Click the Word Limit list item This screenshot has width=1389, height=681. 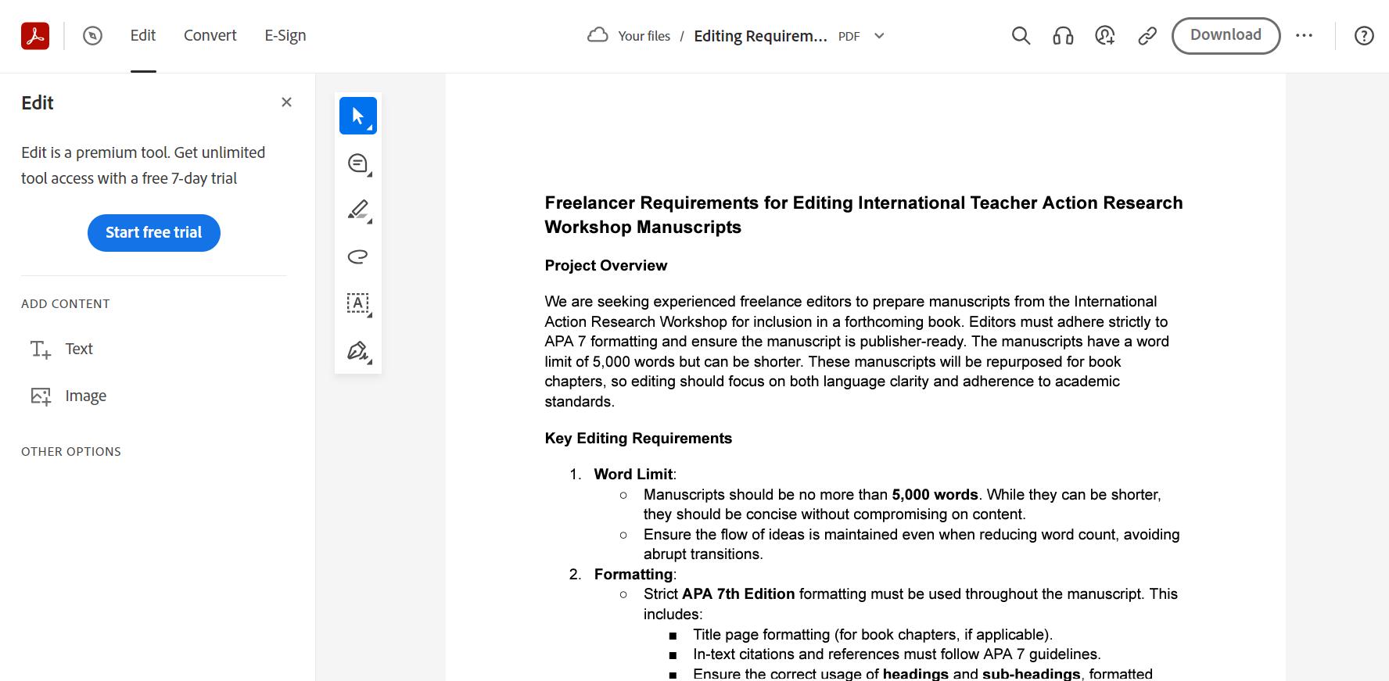click(633, 475)
